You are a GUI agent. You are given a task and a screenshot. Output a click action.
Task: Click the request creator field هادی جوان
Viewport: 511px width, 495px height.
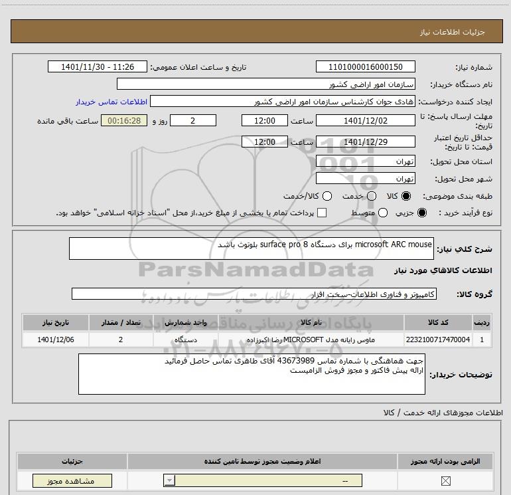[x=283, y=101]
